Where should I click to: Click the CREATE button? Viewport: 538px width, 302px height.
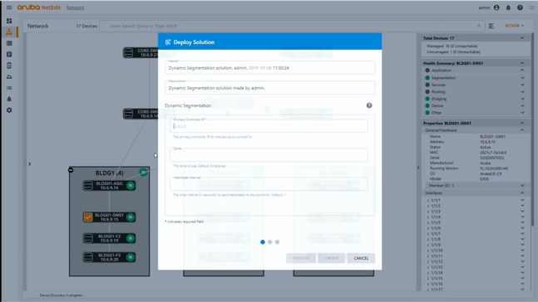click(x=332, y=258)
